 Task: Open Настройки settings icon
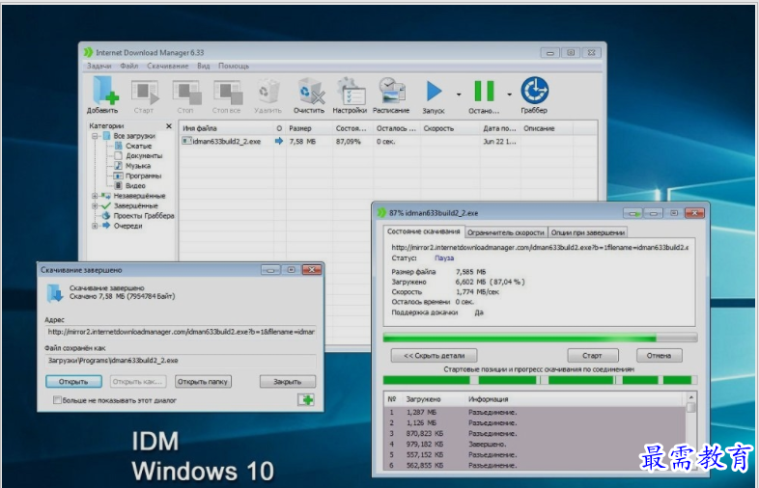tap(350, 92)
